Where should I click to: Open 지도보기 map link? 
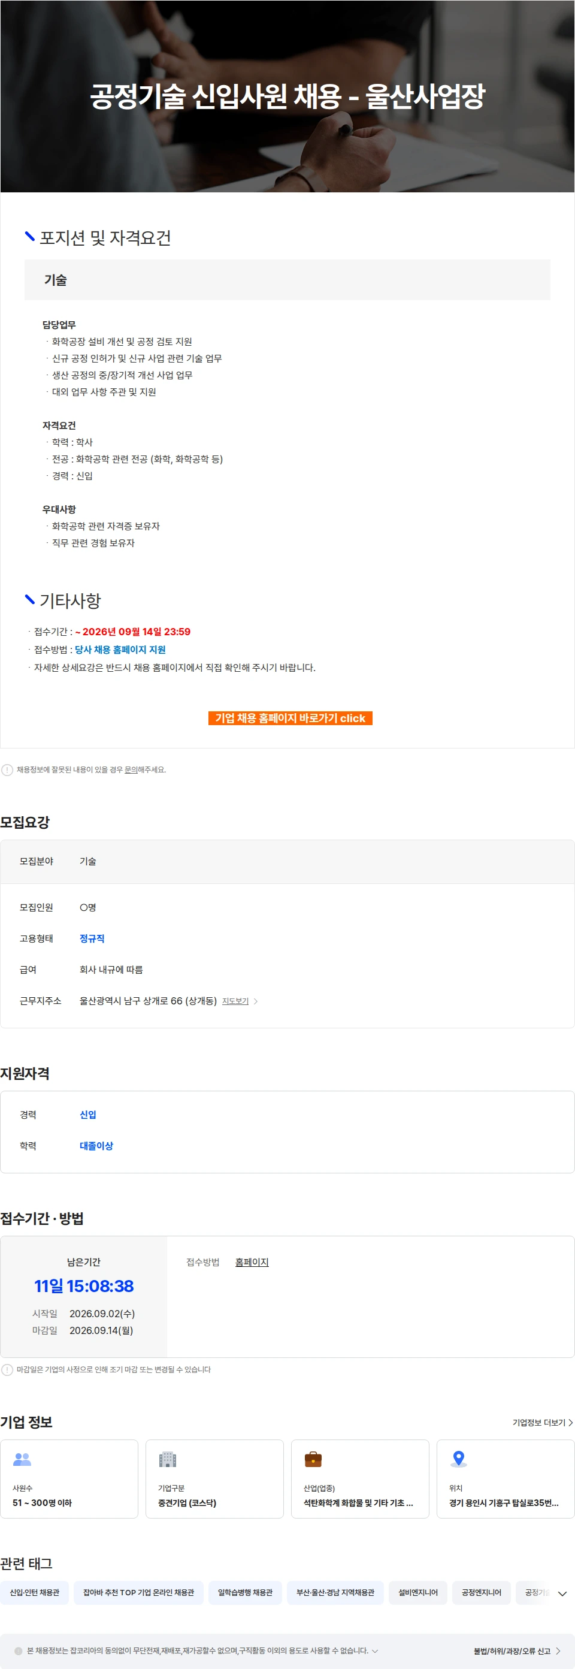tap(235, 1001)
